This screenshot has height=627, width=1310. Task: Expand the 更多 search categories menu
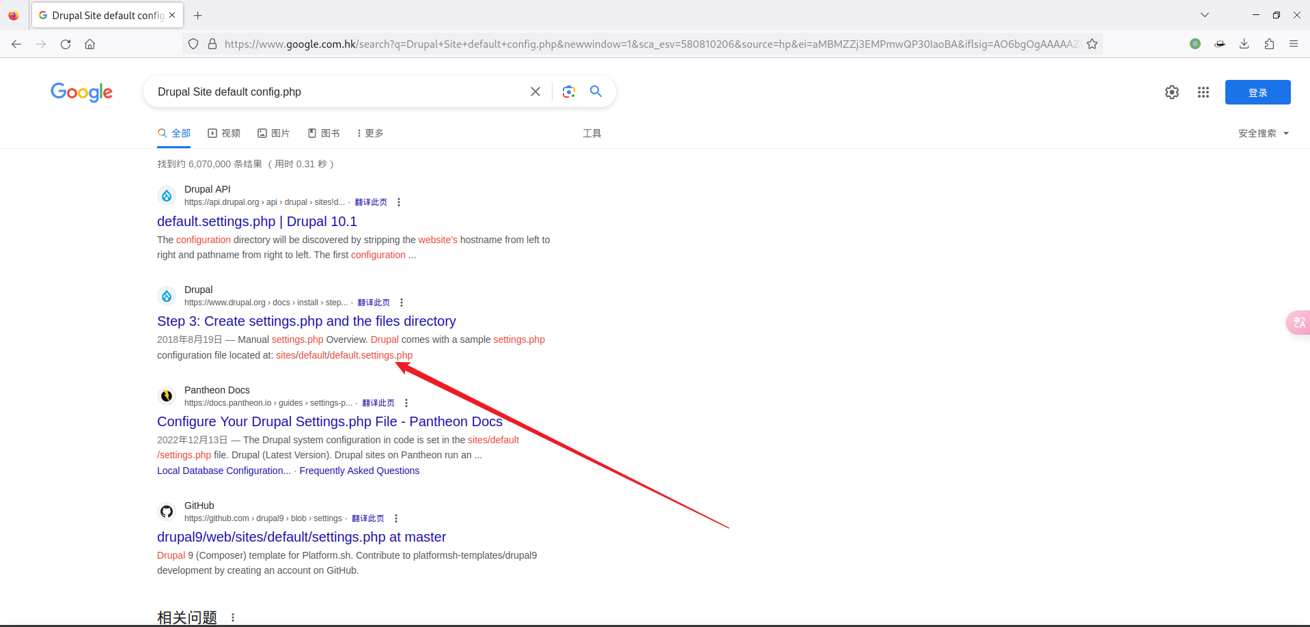tap(370, 133)
